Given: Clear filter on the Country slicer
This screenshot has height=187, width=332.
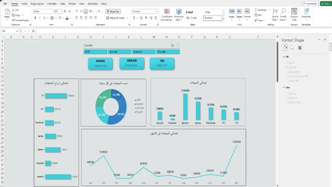Looking at the screenshot, I should (178, 45).
